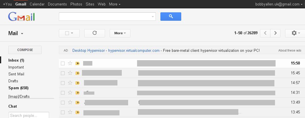
Task: Go to older messages with right arrow
Action: (275, 33)
